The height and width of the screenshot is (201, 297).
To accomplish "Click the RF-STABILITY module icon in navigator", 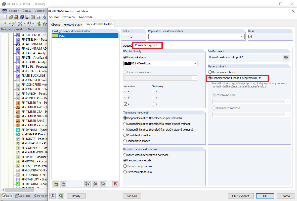I will click(18, 179).
